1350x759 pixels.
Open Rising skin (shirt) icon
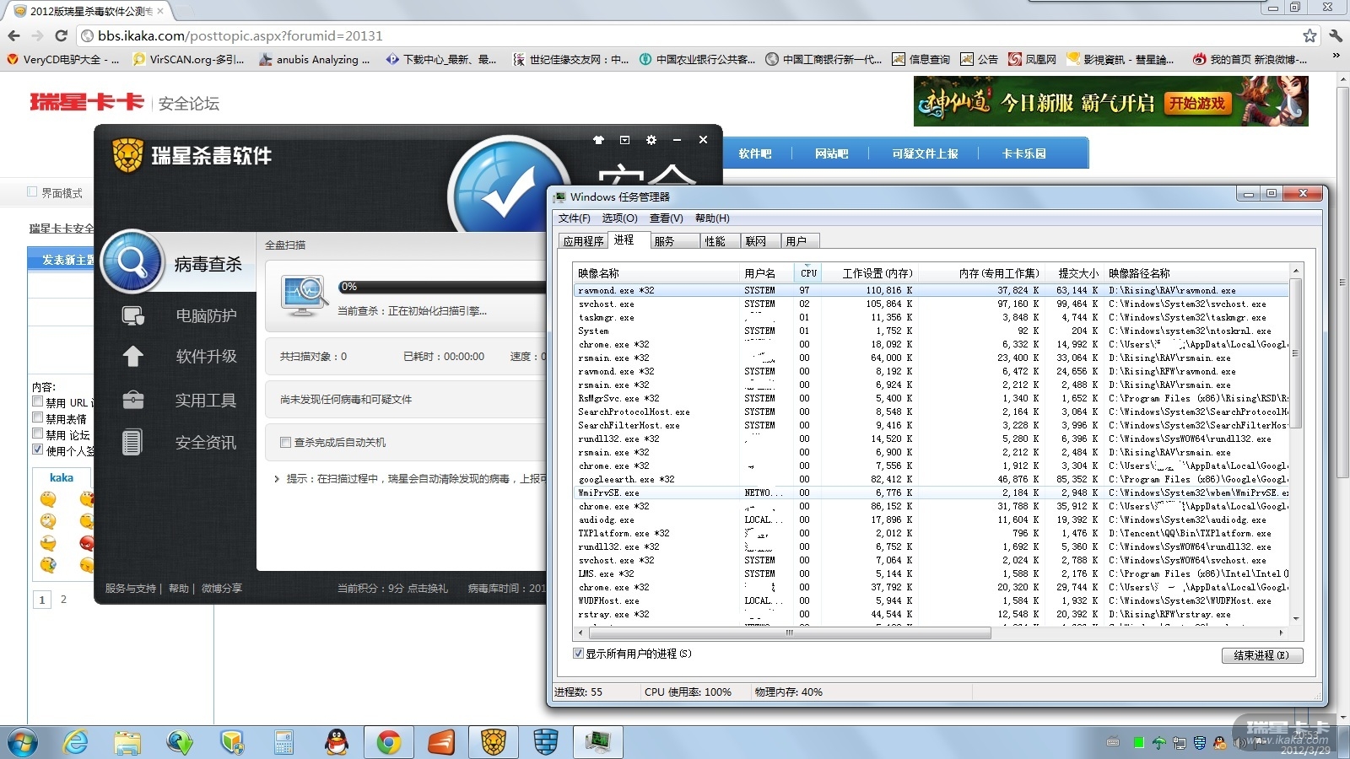[598, 140]
